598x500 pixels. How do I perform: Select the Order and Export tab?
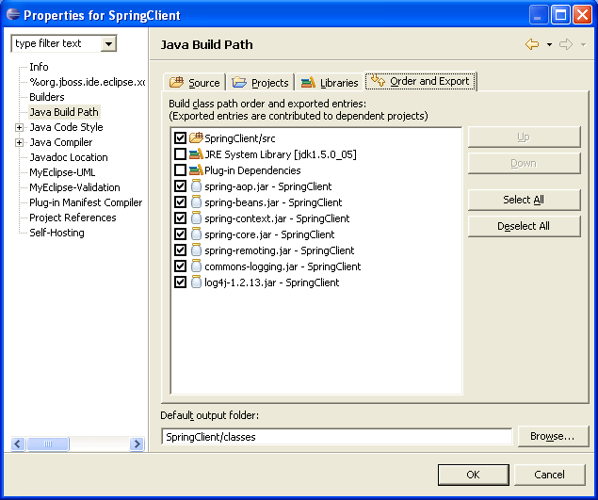coord(421,81)
